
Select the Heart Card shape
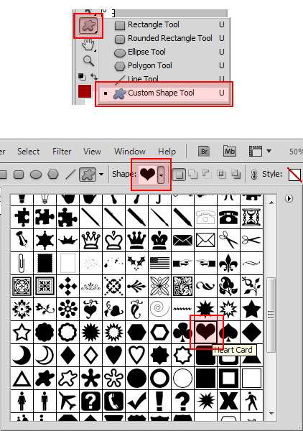[x=205, y=332]
